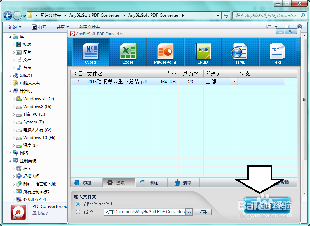Select 图片 in the navigation tree
Screen dimensions: 310x226
[x=27, y=52]
